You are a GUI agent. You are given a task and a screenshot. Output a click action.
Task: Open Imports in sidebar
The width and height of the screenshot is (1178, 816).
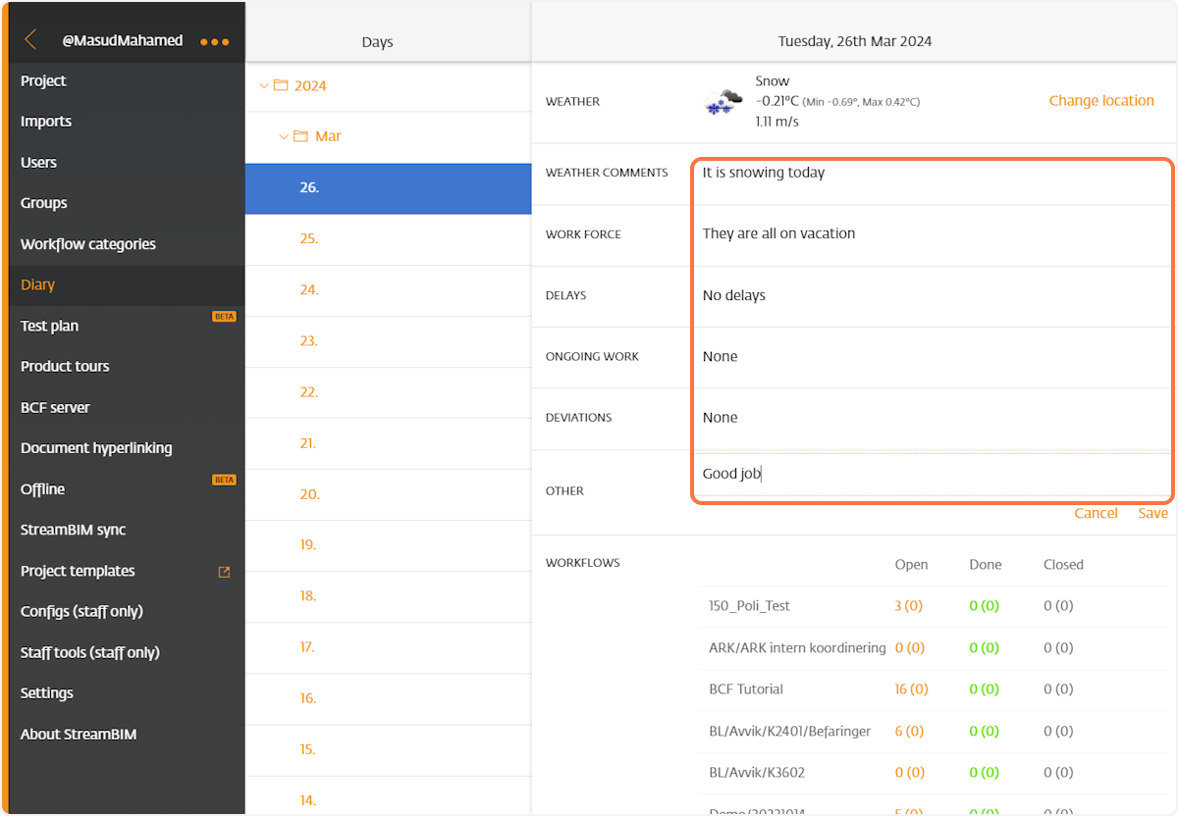pyautogui.click(x=127, y=122)
